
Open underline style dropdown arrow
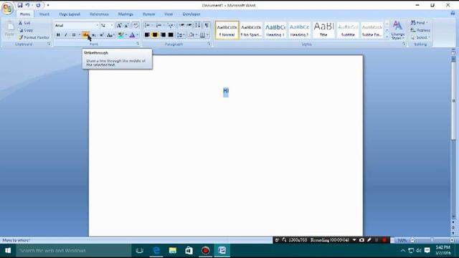(x=79, y=35)
